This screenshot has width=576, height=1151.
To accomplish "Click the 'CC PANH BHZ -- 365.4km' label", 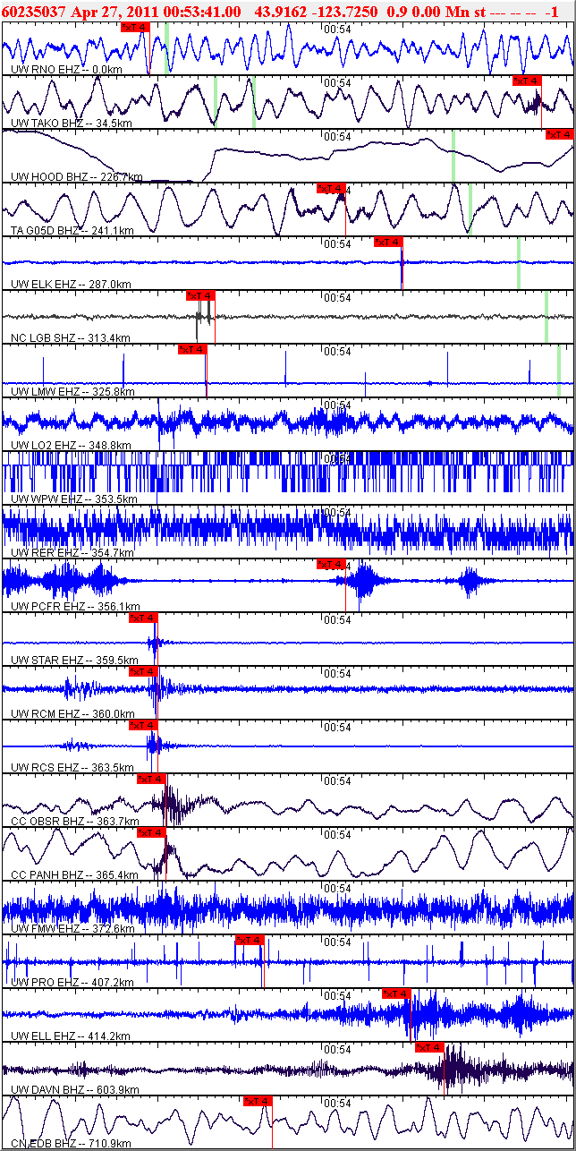I will (x=74, y=874).
